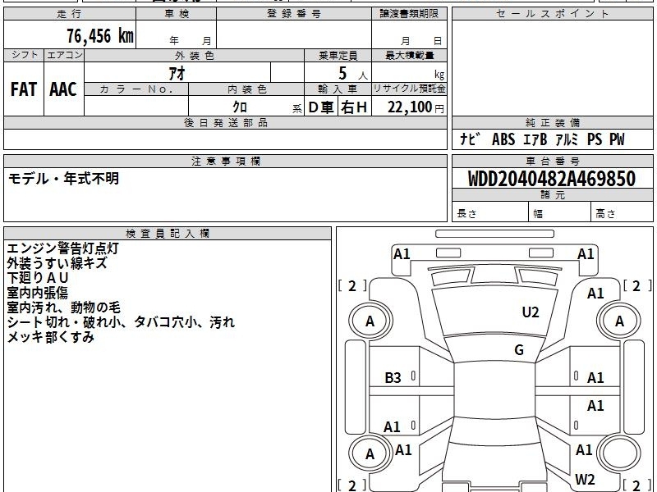Click the 車検 header cell
Viewport: 657px width, 492px height.
[177, 14]
